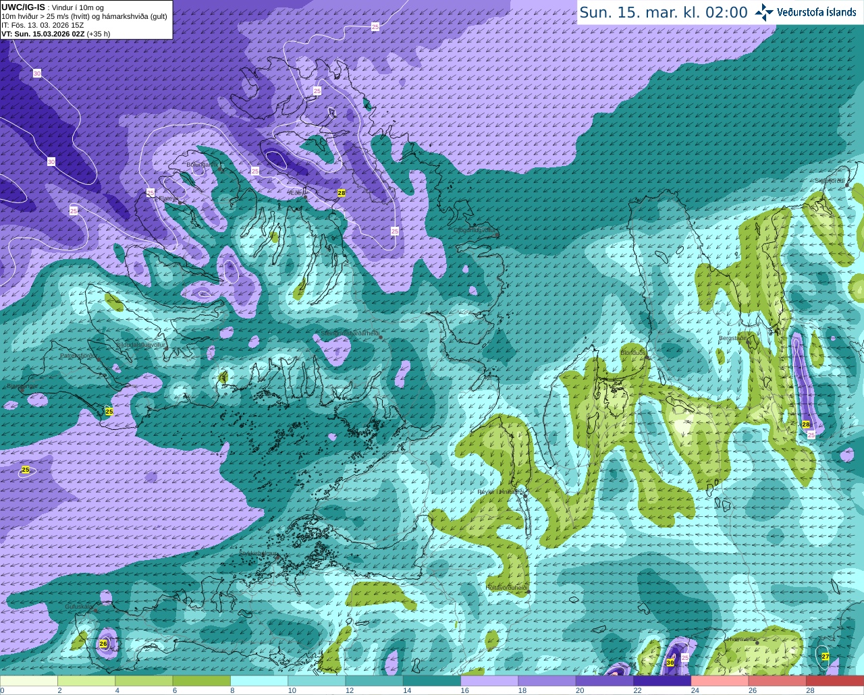Click the Gufuskálar place label
The width and height of the screenshot is (864, 695).
click(x=78, y=607)
